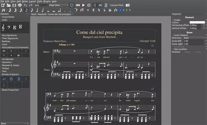The width and height of the screenshot is (207, 125).
Task: Open the View menu
Action: (13, 1)
